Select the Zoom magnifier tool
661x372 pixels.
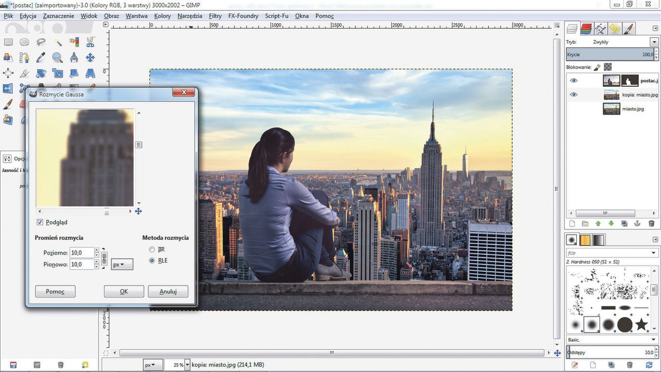pyautogui.click(x=57, y=57)
